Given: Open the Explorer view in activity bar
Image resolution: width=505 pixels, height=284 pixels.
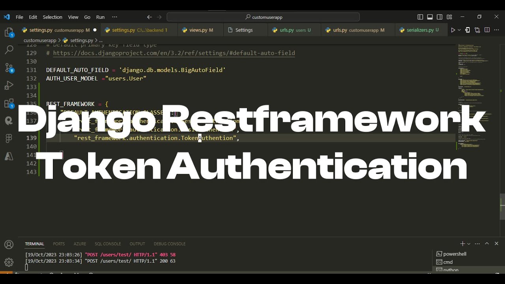Looking at the screenshot, I should (9, 32).
